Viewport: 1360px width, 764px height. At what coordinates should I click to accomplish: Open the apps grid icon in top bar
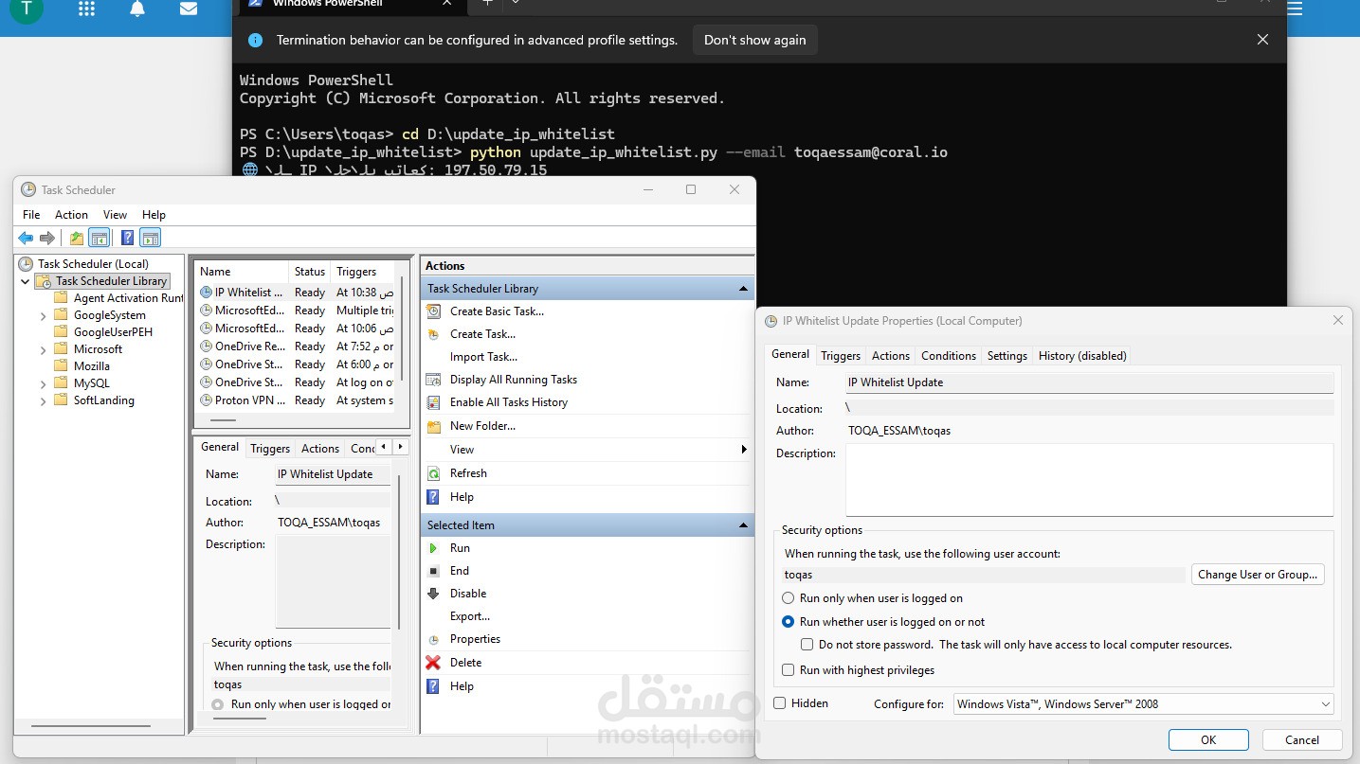86,9
